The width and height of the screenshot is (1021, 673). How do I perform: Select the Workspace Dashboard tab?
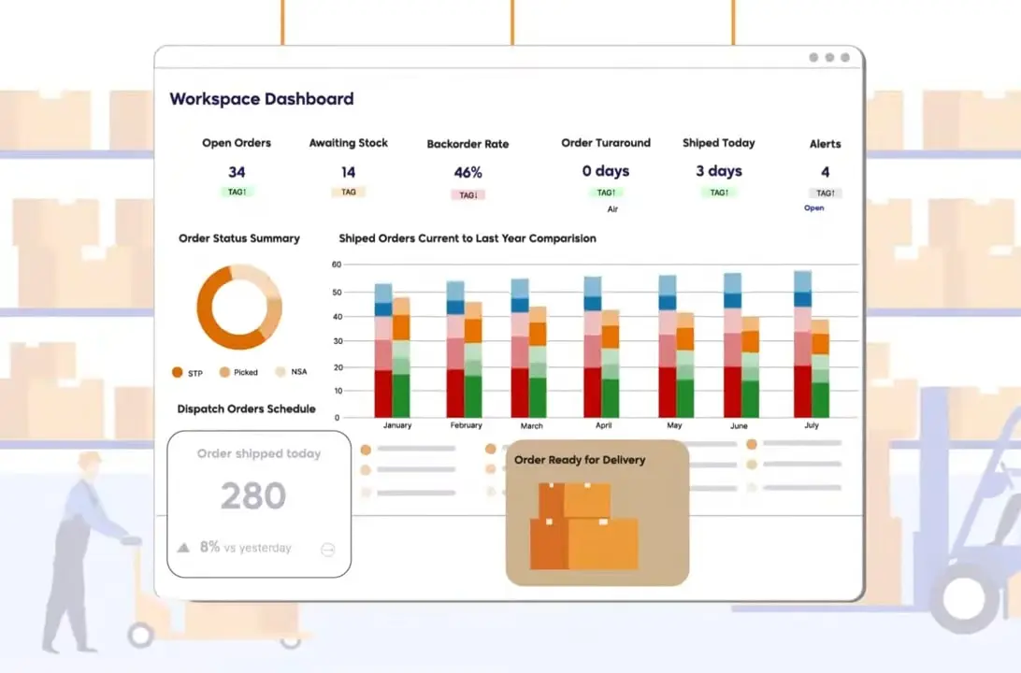tap(261, 98)
